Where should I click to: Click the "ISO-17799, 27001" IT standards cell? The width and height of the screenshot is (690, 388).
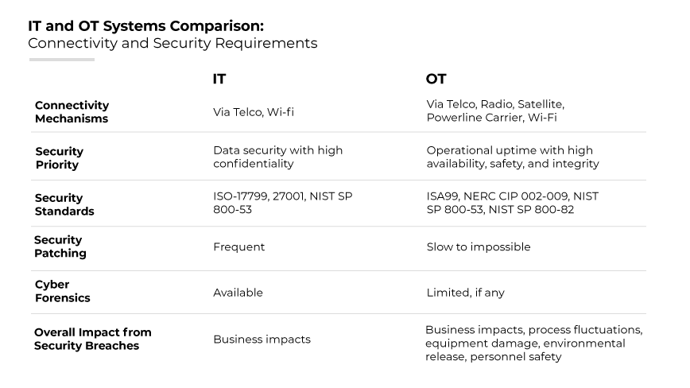coord(282,203)
